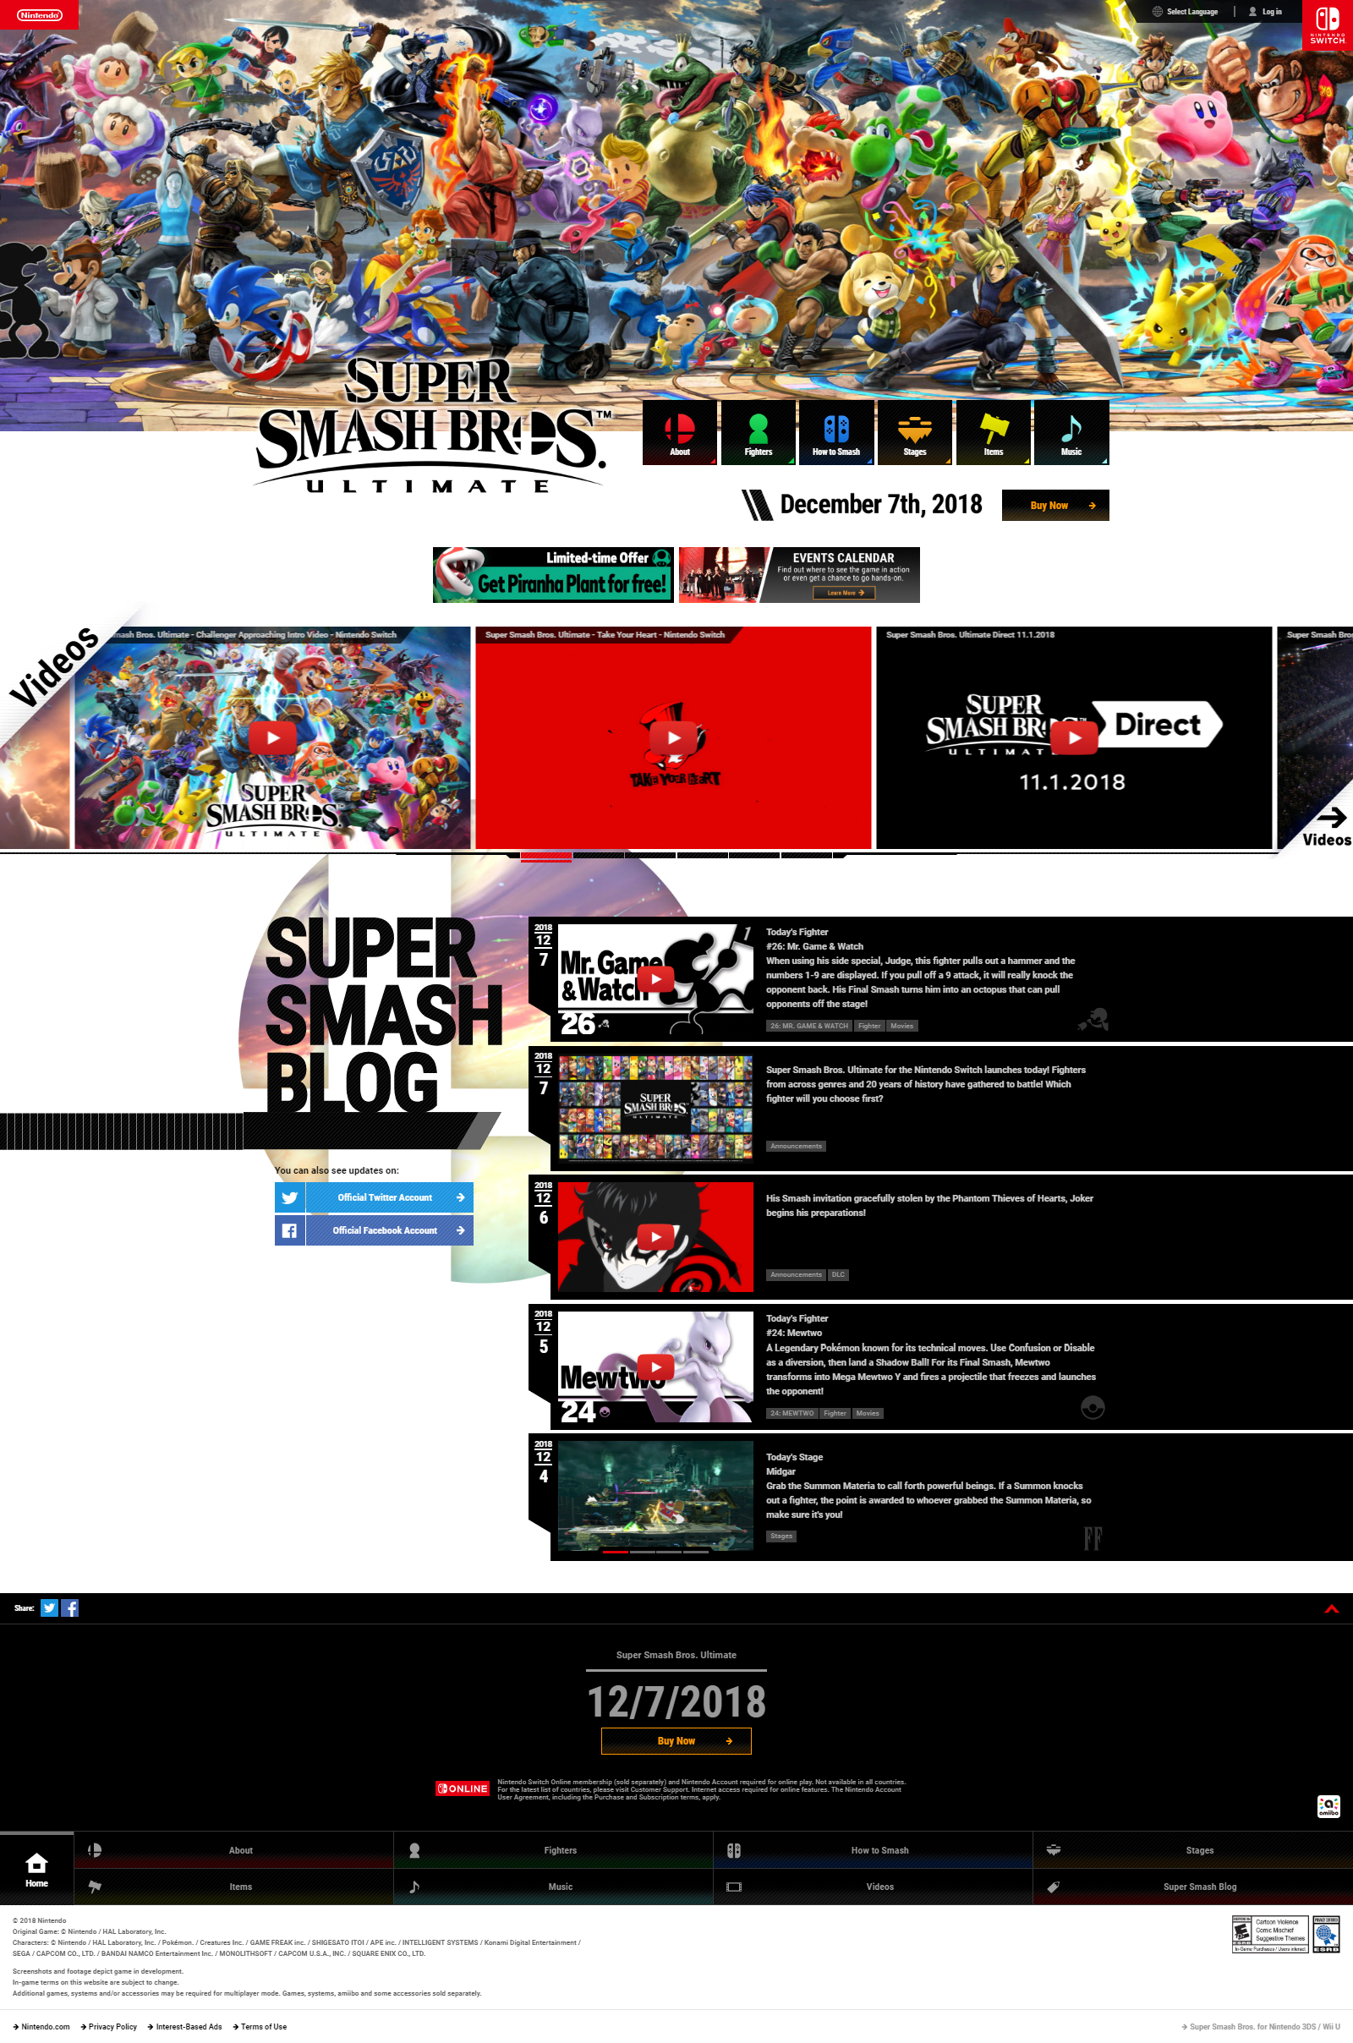Click the amiibo icon
Image resolution: width=1353 pixels, height=2043 pixels.
point(1328,1805)
